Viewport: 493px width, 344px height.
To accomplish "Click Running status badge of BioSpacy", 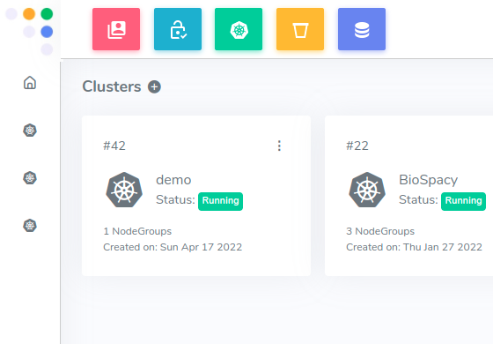I will click(463, 201).
